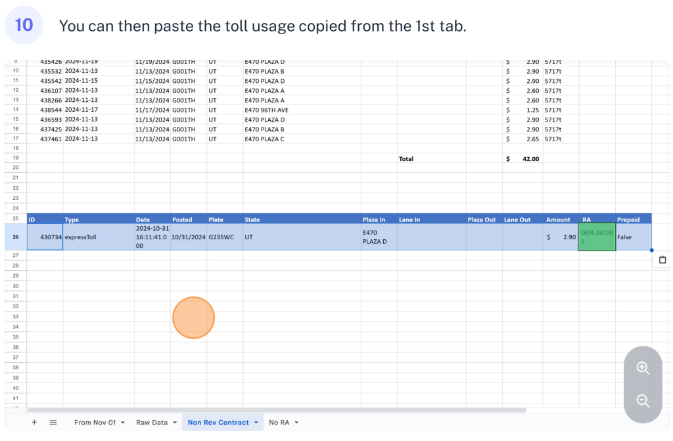The height and width of the screenshot is (441, 673).
Task: Click the zoom out magnifier icon
Action: [643, 401]
